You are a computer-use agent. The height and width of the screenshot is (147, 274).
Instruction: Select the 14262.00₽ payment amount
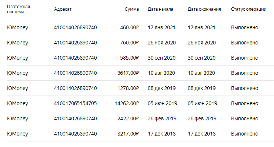[x=127, y=103]
